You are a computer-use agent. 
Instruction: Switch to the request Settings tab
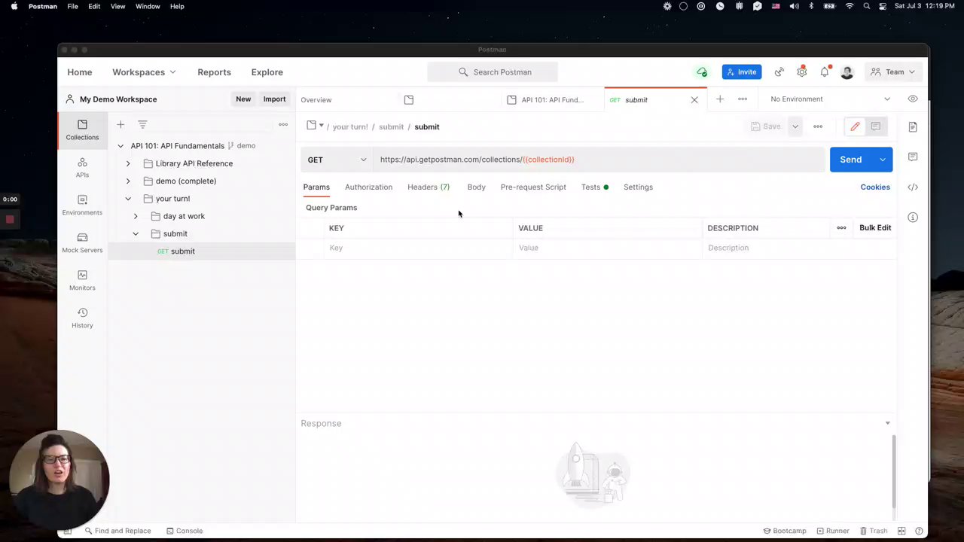pyautogui.click(x=638, y=187)
